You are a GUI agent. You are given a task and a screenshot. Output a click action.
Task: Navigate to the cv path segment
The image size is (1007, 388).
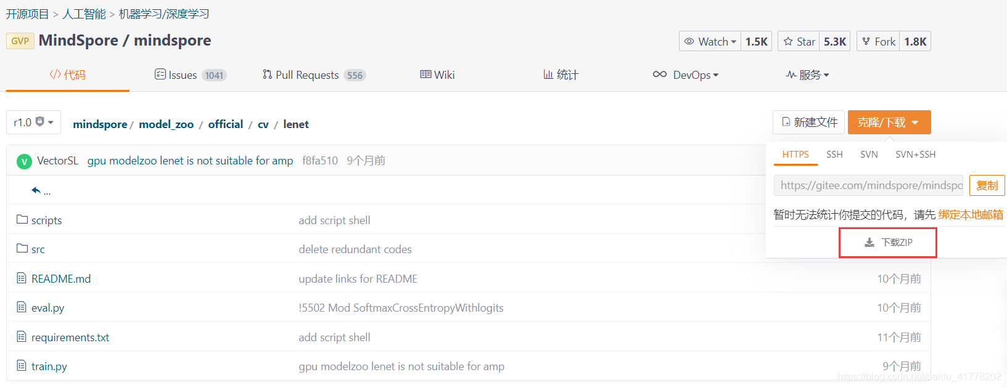coord(263,124)
